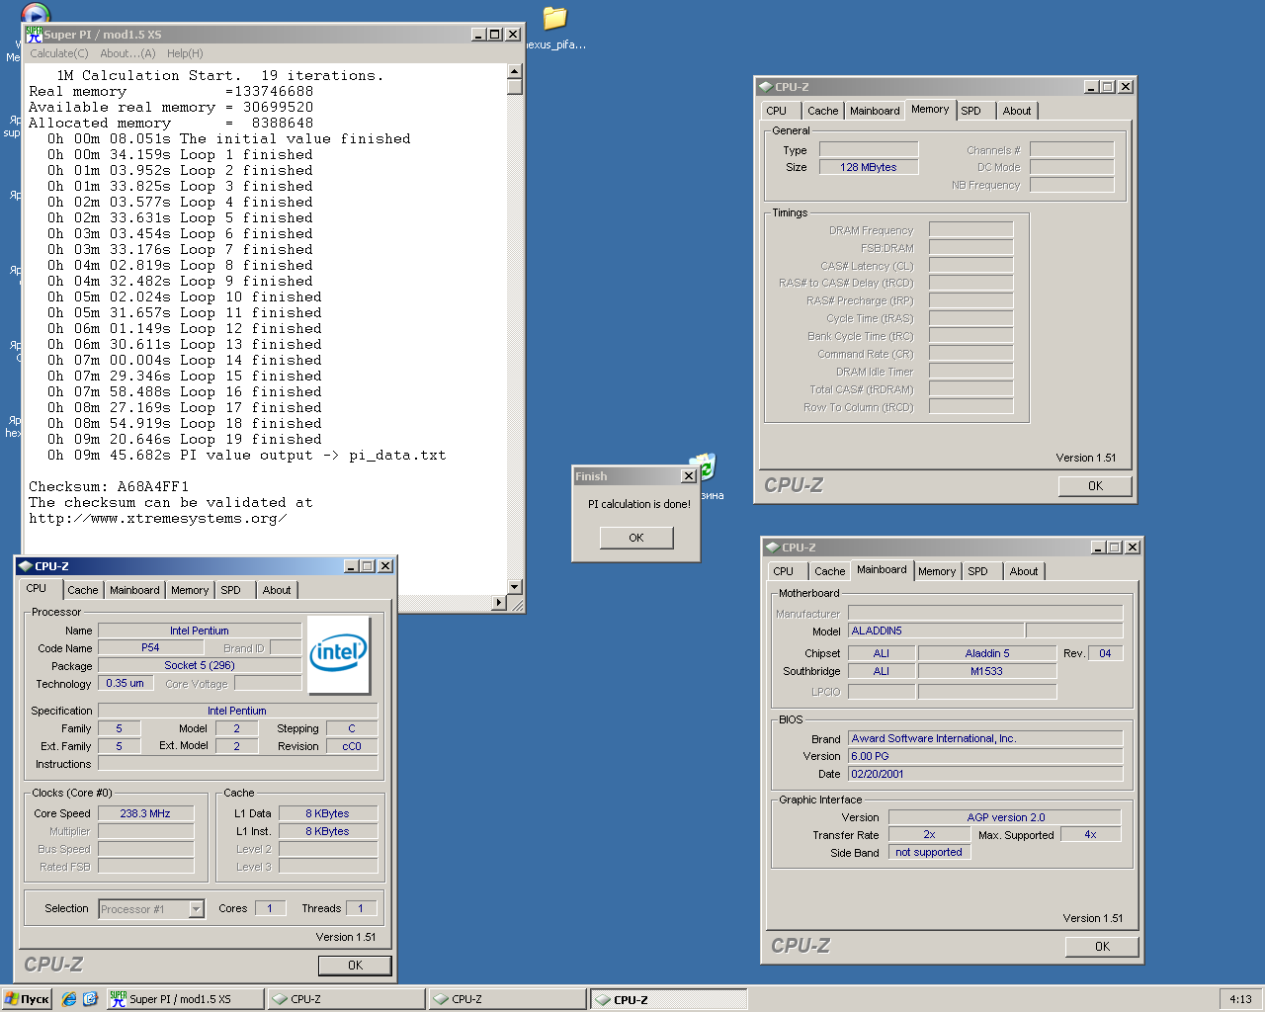The image size is (1265, 1012).
Task: Select About tab in CPU-Z Memory window
Action: (1017, 111)
